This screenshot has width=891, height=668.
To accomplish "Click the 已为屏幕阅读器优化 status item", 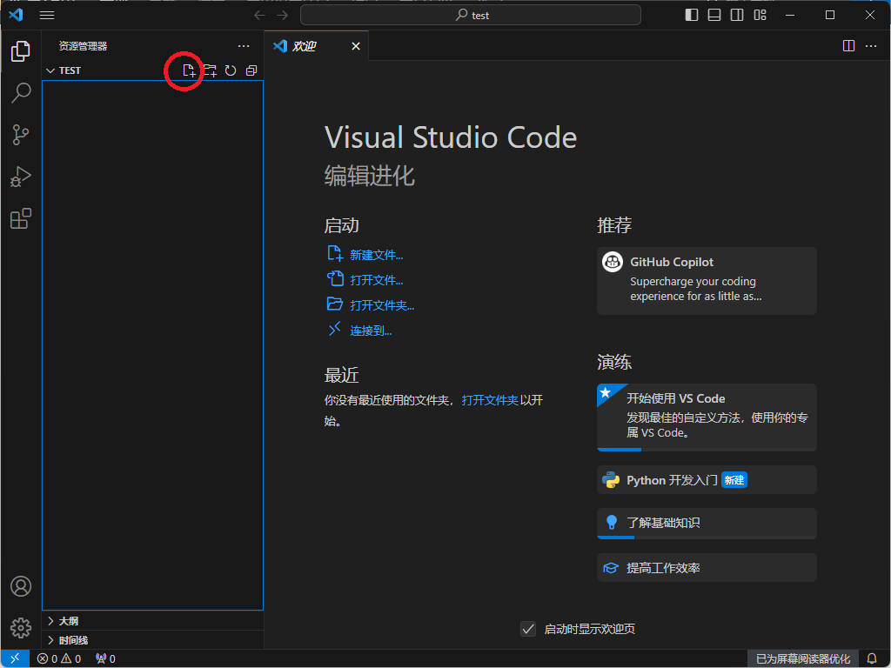I will pos(803,658).
